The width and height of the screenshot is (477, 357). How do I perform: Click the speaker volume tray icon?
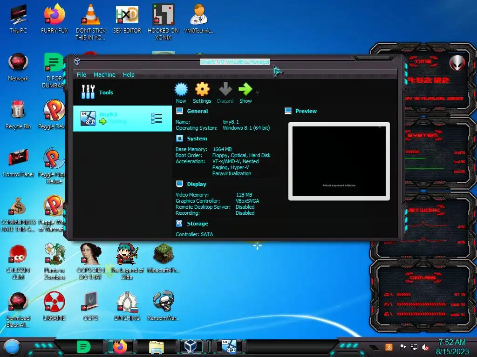pos(425,347)
